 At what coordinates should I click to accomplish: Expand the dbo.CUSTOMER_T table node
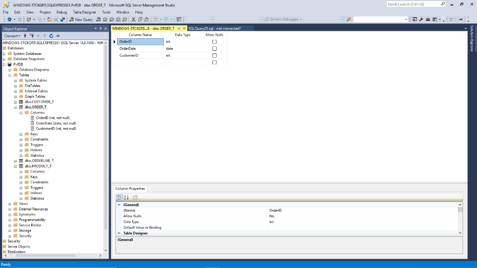(x=15, y=102)
